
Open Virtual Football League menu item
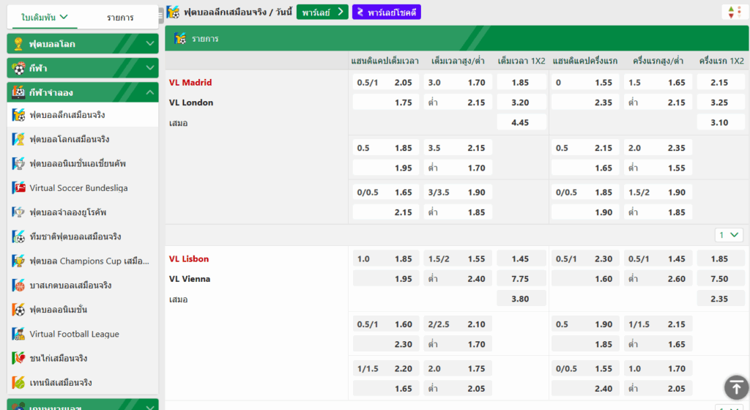pos(83,334)
